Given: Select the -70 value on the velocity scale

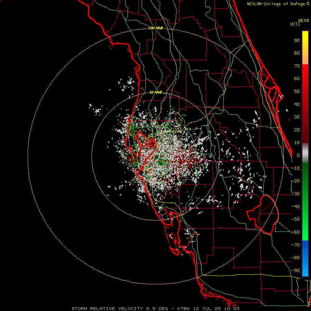Looking at the screenshot, I should point(295,245).
